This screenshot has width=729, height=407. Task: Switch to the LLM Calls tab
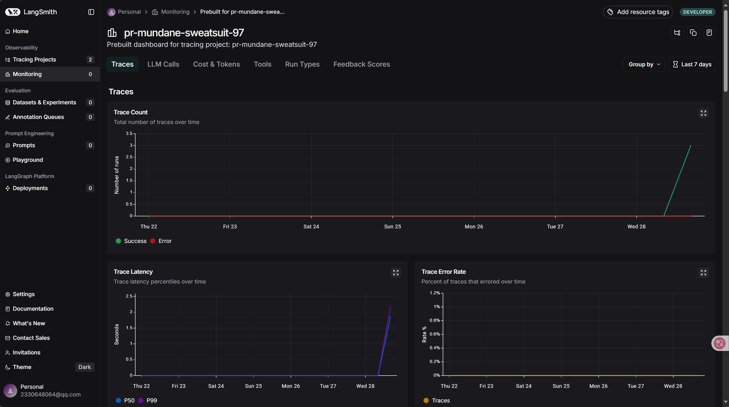[163, 64]
